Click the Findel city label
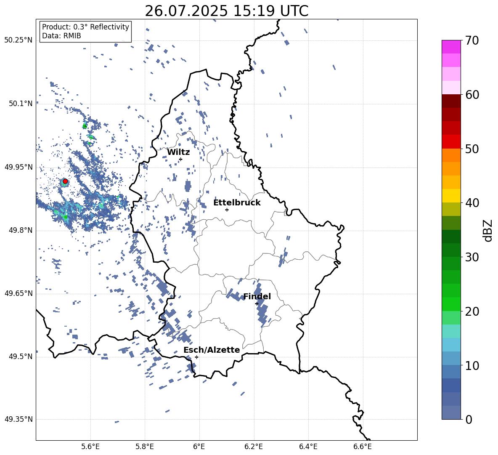 (257, 297)
